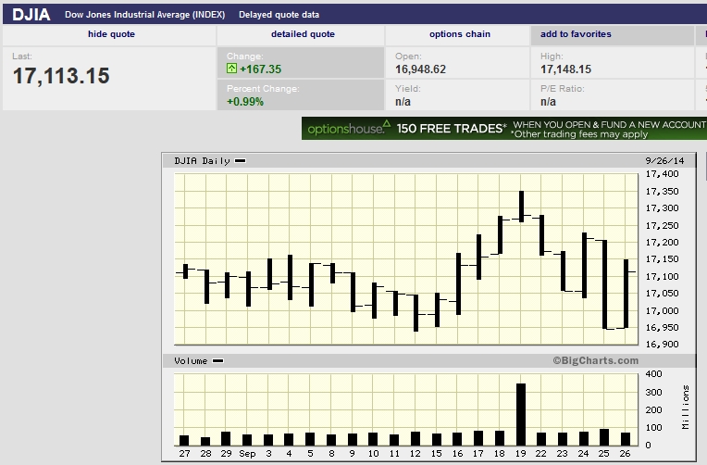Click the DJIA ticker symbol heading
This screenshot has height=465, width=707.
click(x=31, y=15)
